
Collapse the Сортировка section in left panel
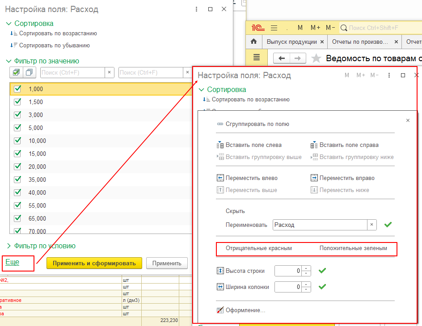coord(9,24)
